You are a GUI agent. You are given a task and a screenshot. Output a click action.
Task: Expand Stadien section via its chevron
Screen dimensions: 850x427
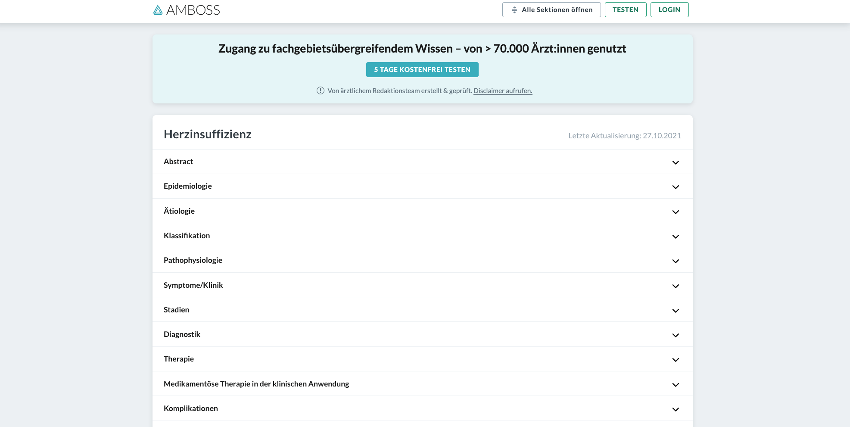(x=676, y=311)
